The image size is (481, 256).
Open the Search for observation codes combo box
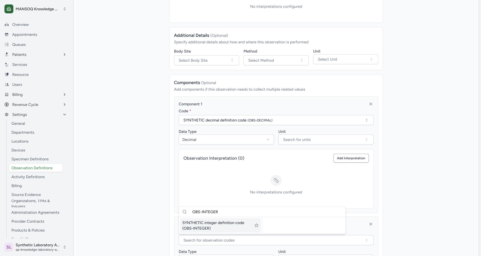[x=276, y=240]
